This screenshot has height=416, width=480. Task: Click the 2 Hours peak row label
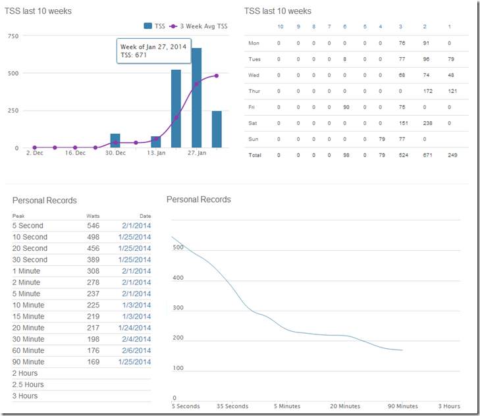(25, 373)
